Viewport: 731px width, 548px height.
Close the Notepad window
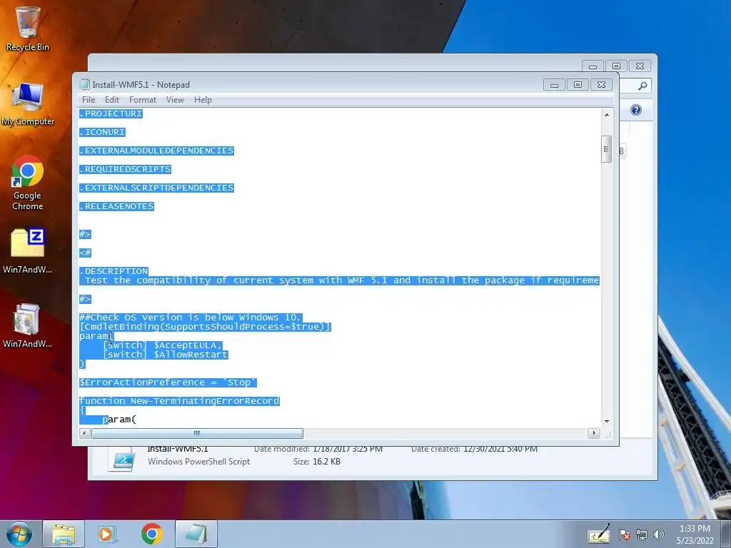(601, 85)
